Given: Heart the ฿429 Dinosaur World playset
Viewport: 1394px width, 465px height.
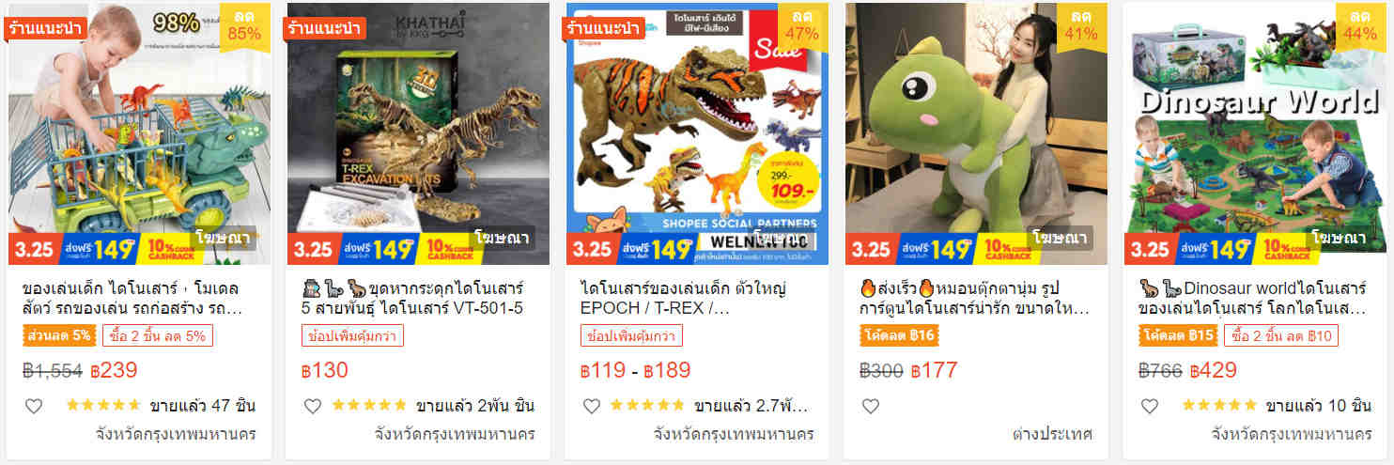Looking at the screenshot, I should pyautogui.click(x=1149, y=406).
